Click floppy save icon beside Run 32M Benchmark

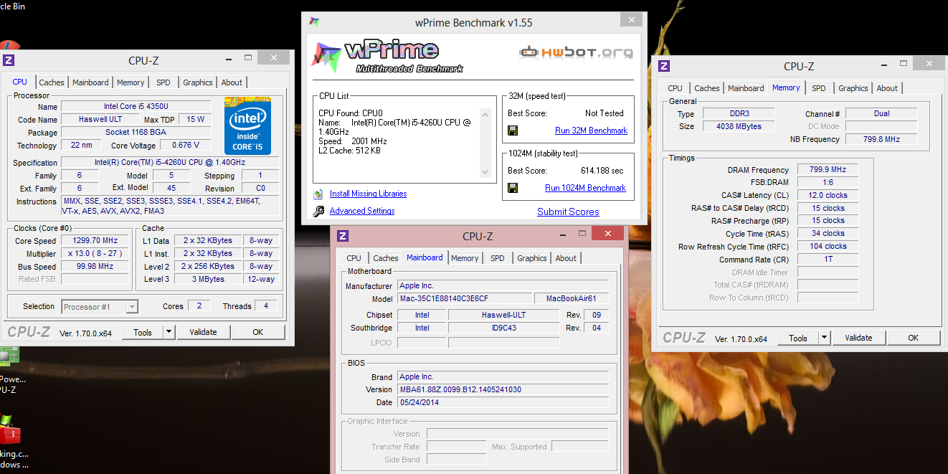click(513, 131)
